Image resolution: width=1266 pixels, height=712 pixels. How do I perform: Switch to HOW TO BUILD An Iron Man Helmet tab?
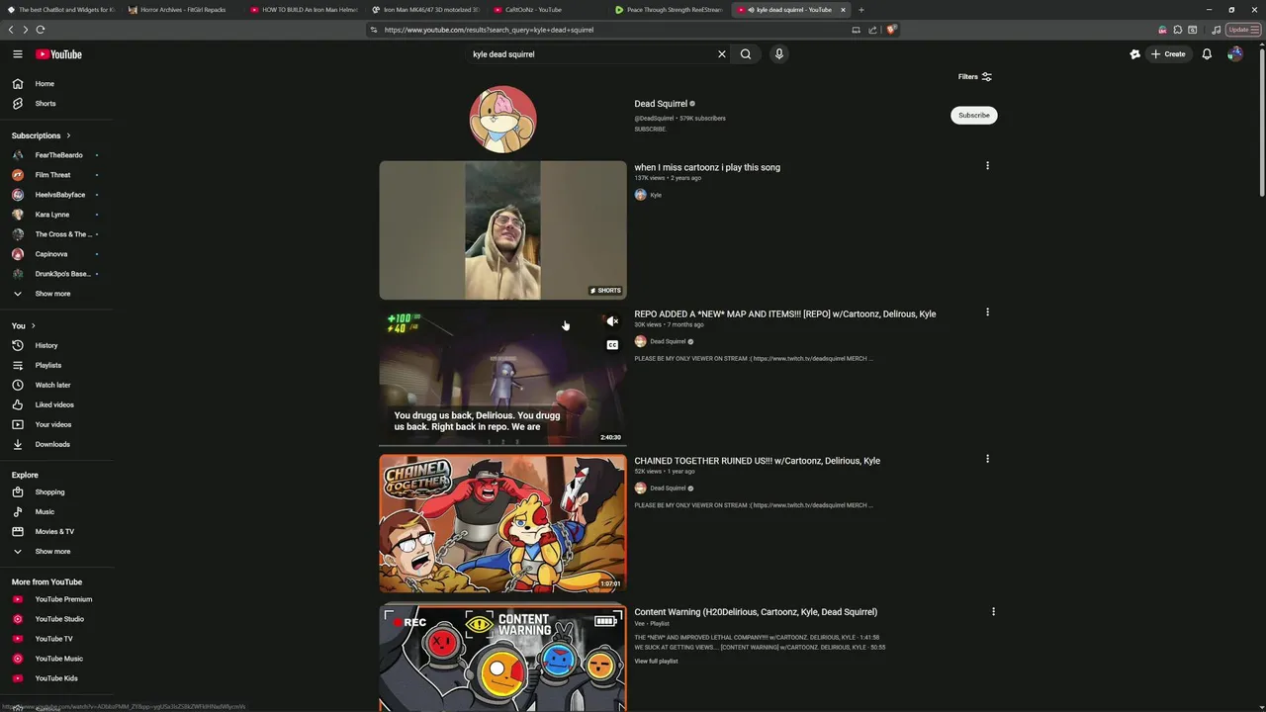coord(304,10)
